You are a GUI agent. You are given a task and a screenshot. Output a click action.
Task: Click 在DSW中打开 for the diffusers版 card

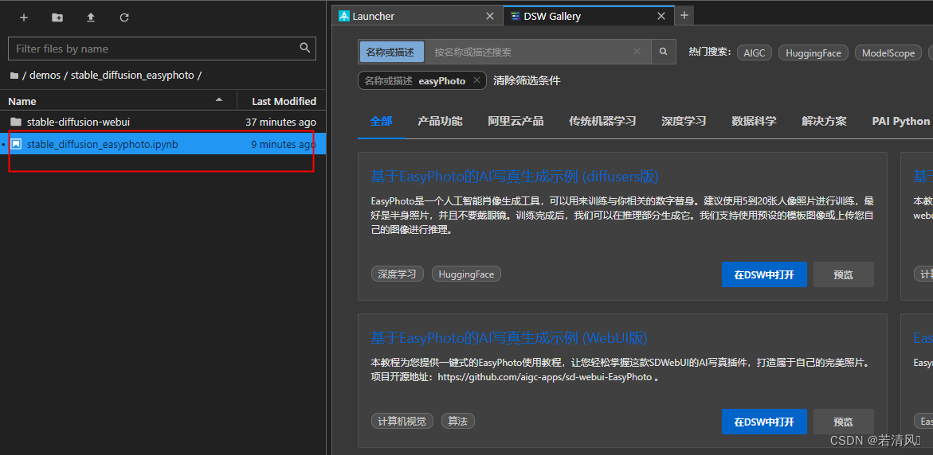765,274
